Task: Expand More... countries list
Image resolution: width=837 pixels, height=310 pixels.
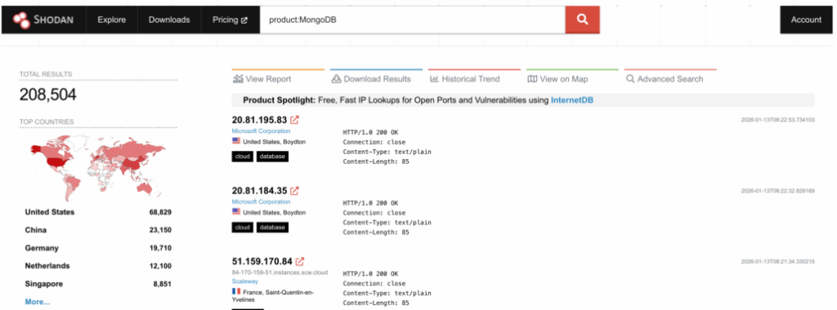Action: pos(38,302)
